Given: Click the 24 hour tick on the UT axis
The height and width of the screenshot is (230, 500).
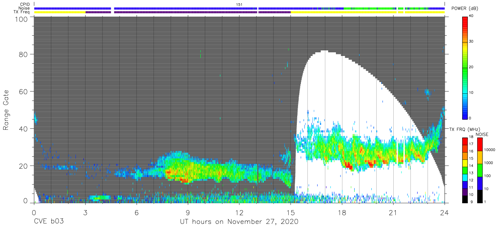Looking at the screenshot, I should [x=444, y=212].
